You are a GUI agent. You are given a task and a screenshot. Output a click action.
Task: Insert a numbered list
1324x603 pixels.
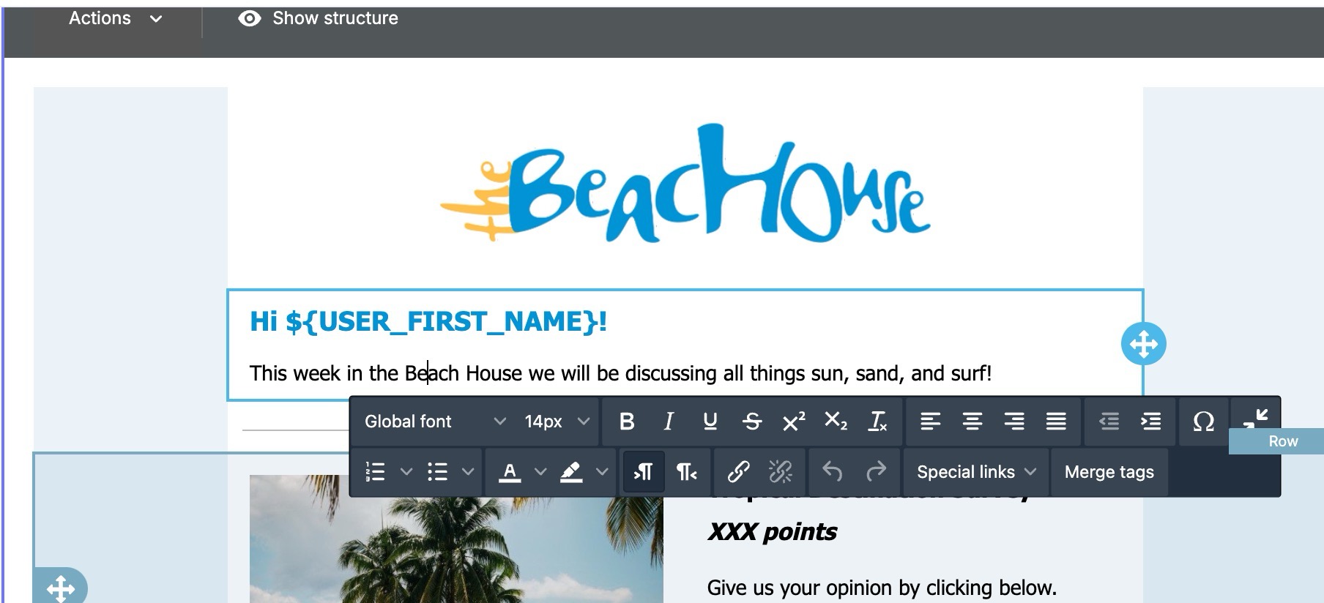375,472
